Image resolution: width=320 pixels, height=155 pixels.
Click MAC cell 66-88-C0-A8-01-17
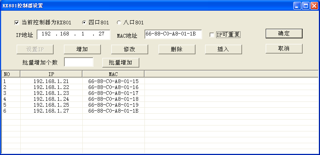point(113,93)
